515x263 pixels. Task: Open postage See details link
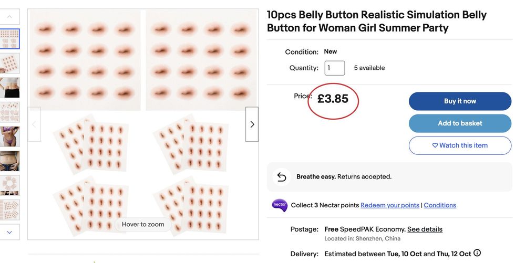pos(425,229)
